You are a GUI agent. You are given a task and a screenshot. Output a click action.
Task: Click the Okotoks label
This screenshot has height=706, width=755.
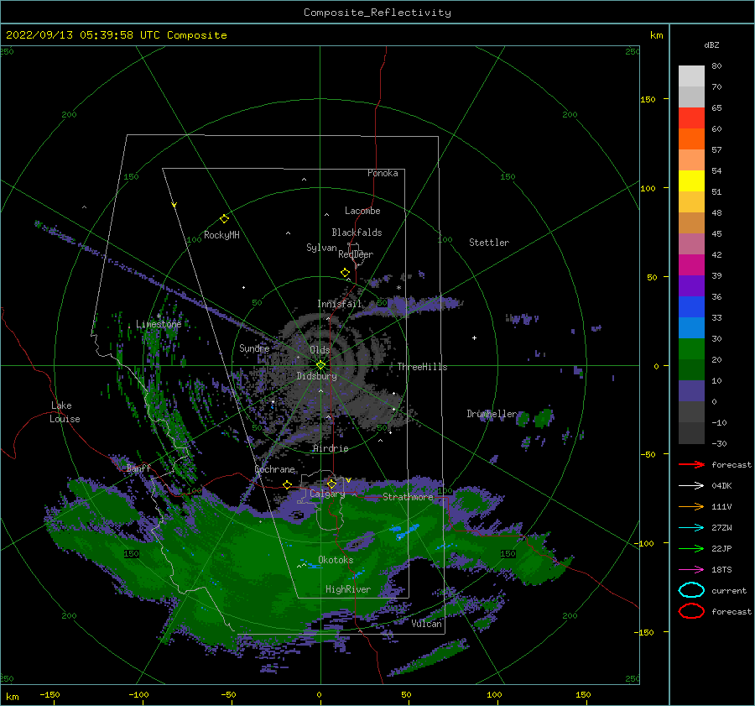click(x=336, y=560)
